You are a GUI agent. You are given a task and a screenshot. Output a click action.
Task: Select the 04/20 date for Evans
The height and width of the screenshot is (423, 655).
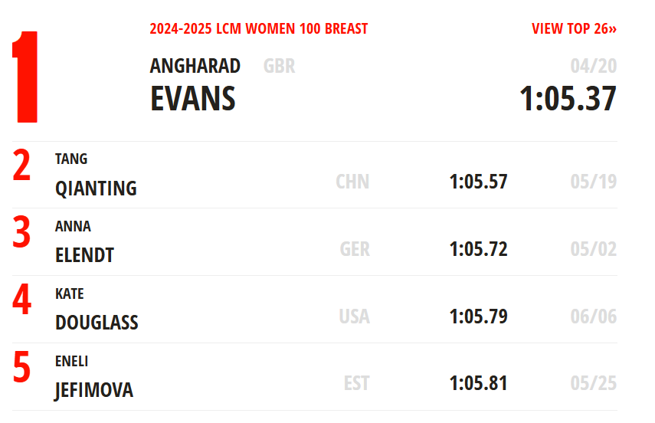tap(594, 66)
